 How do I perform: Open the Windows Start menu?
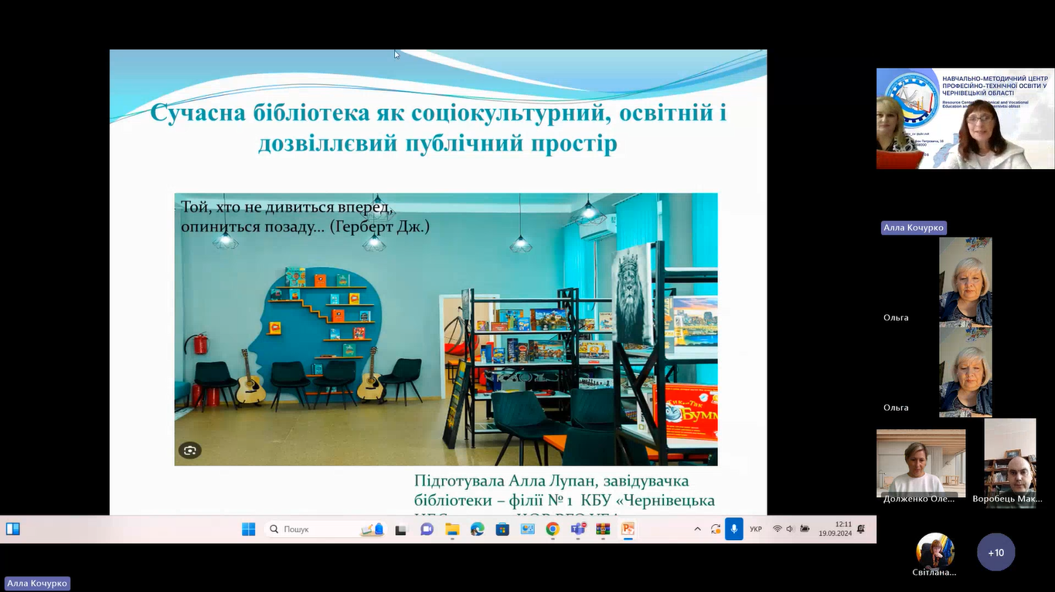point(248,529)
